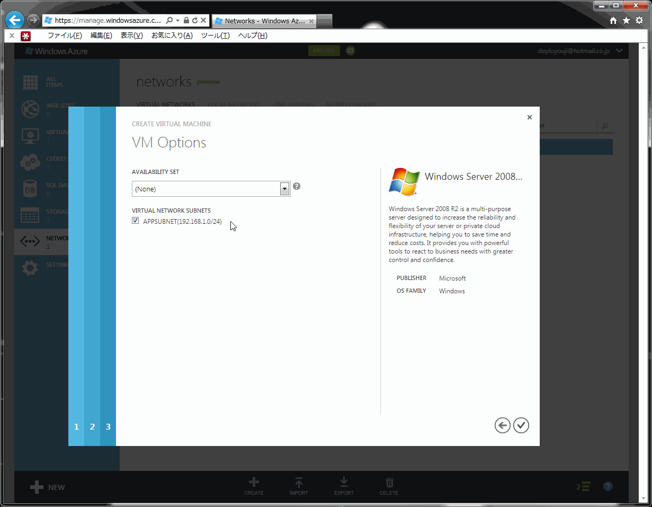Click the account email deployouji@hotmail.co.jp

click(x=574, y=51)
